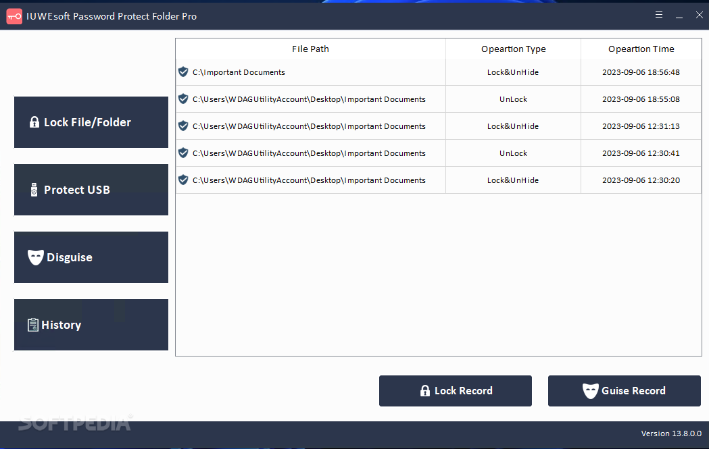Click the padlock icon on Lock Record
The width and height of the screenshot is (709, 449).
(425, 391)
